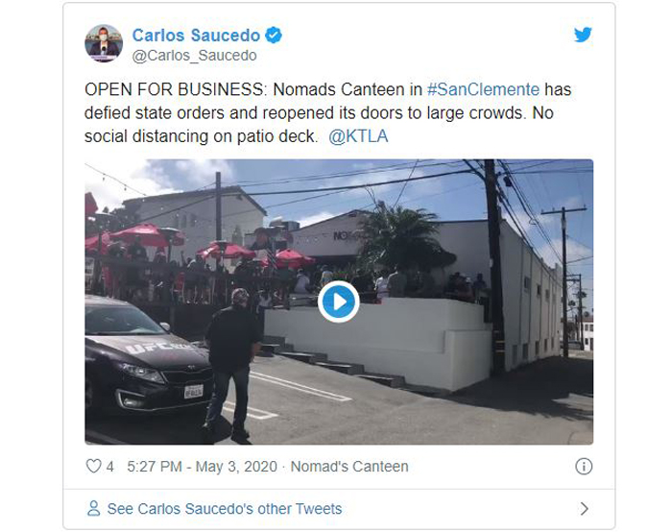
Task: Click the man walking in video
Action: (233, 365)
